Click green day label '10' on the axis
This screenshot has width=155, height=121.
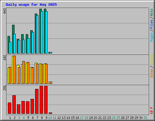pos(50,118)
